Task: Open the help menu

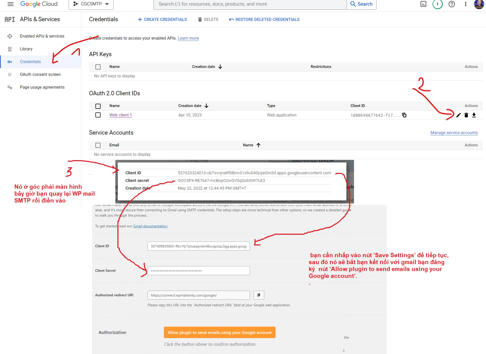Action: 452,4
